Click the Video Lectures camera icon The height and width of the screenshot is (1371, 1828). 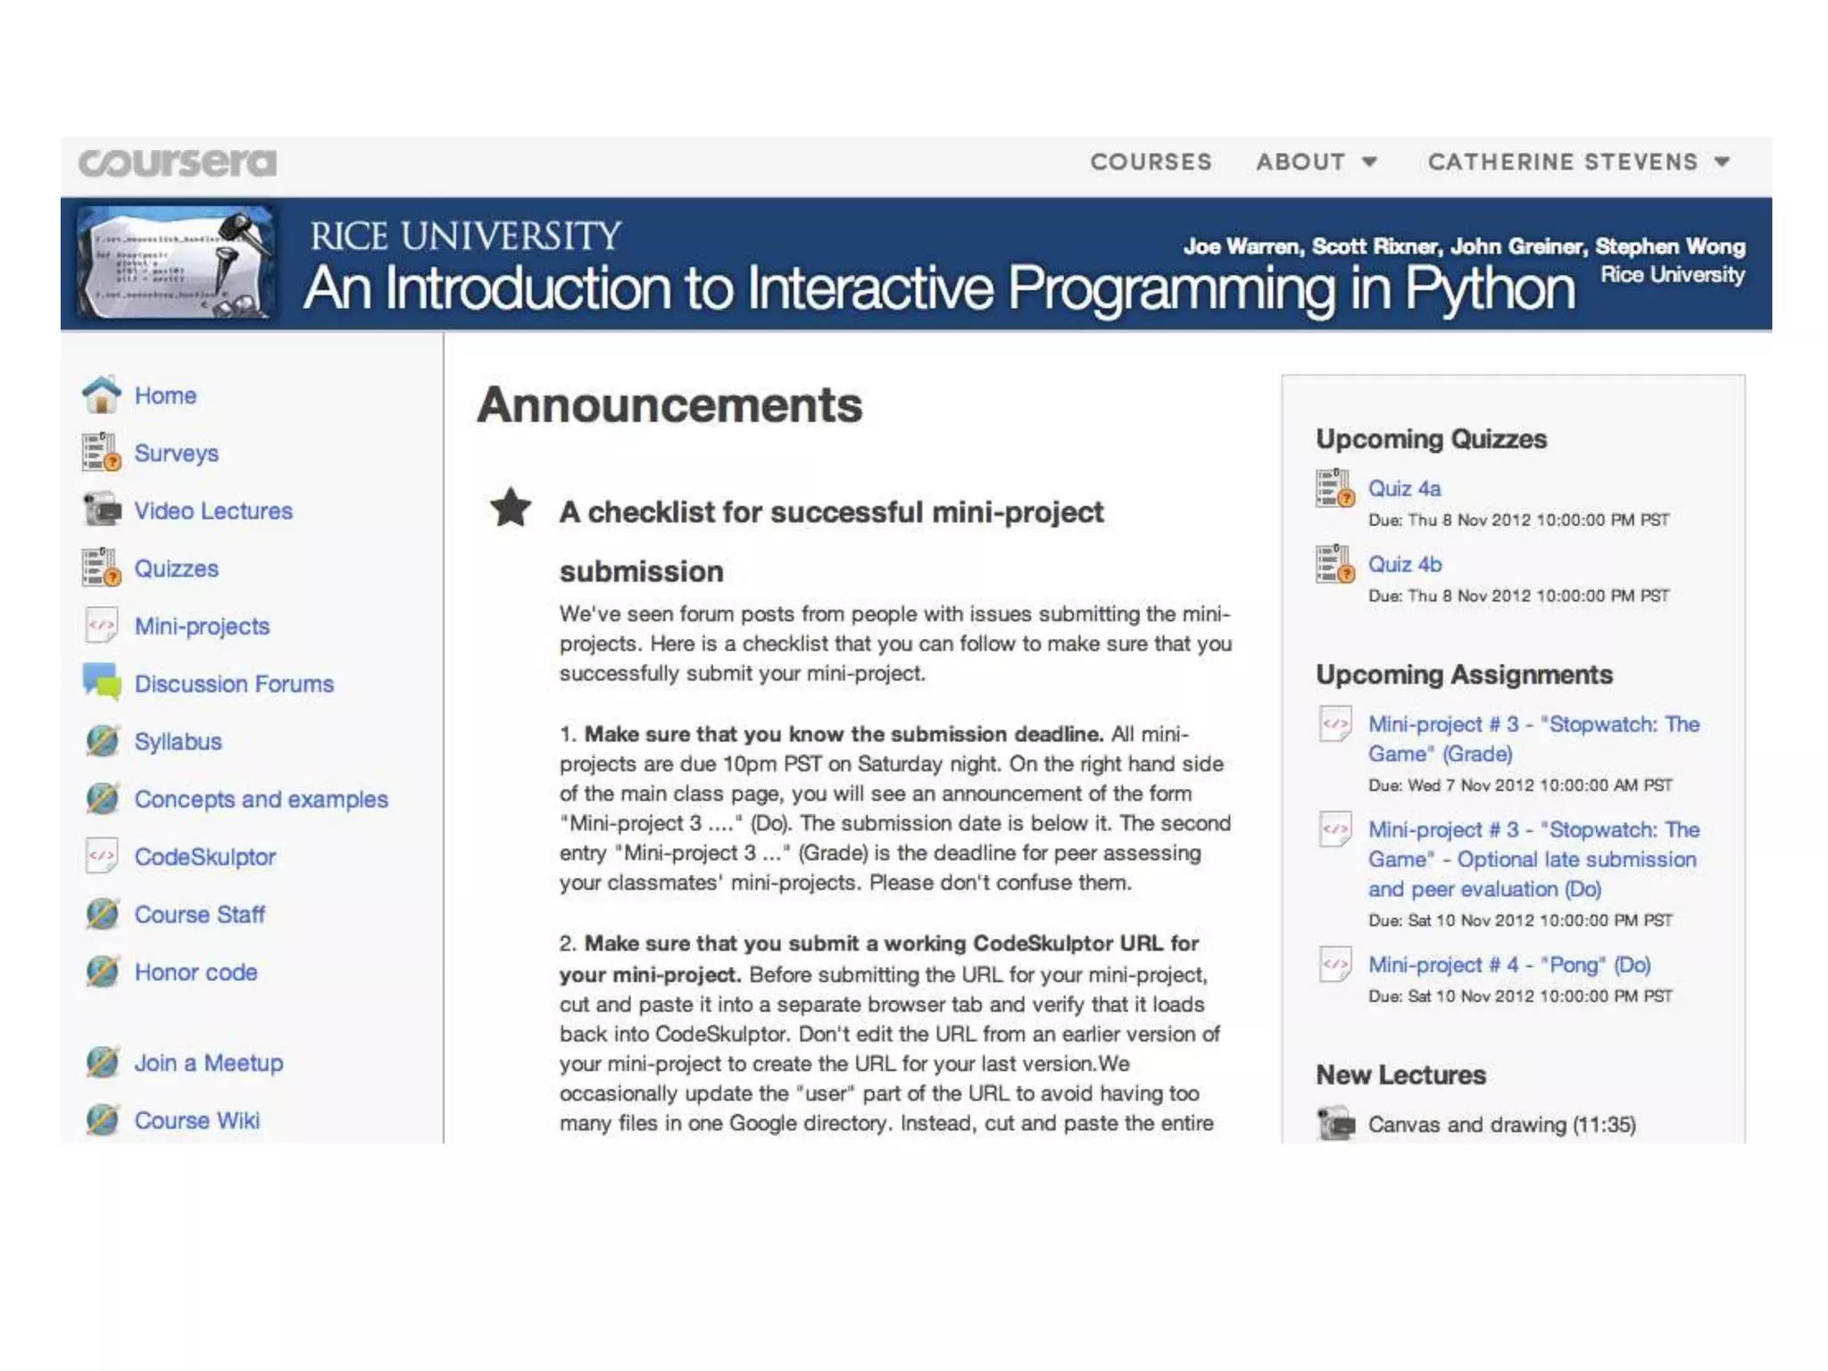[102, 511]
